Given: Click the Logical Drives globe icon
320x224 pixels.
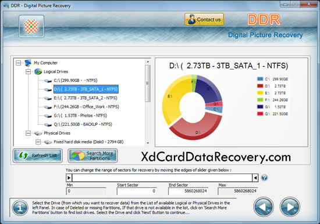Looking at the screenshot, I should tap(38, 72).
